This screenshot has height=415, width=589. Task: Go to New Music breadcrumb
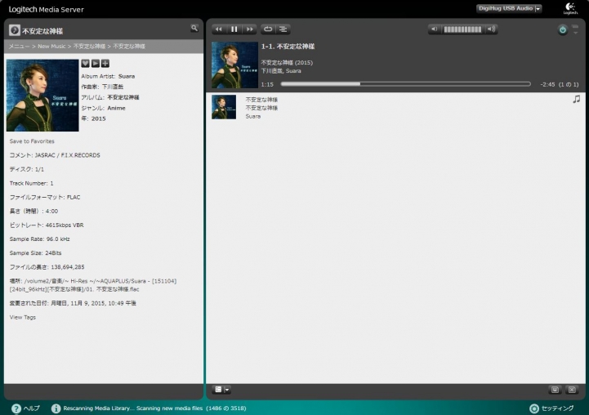coord(51,47)
